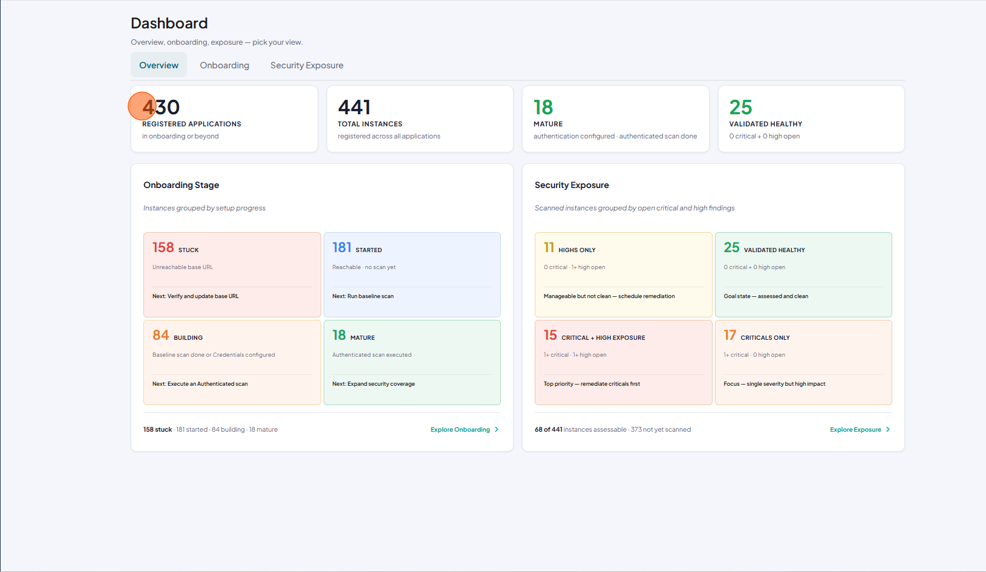986x572 pixels.
Task: Open the 18 Mature onboarding card
Action: (412, 362)
